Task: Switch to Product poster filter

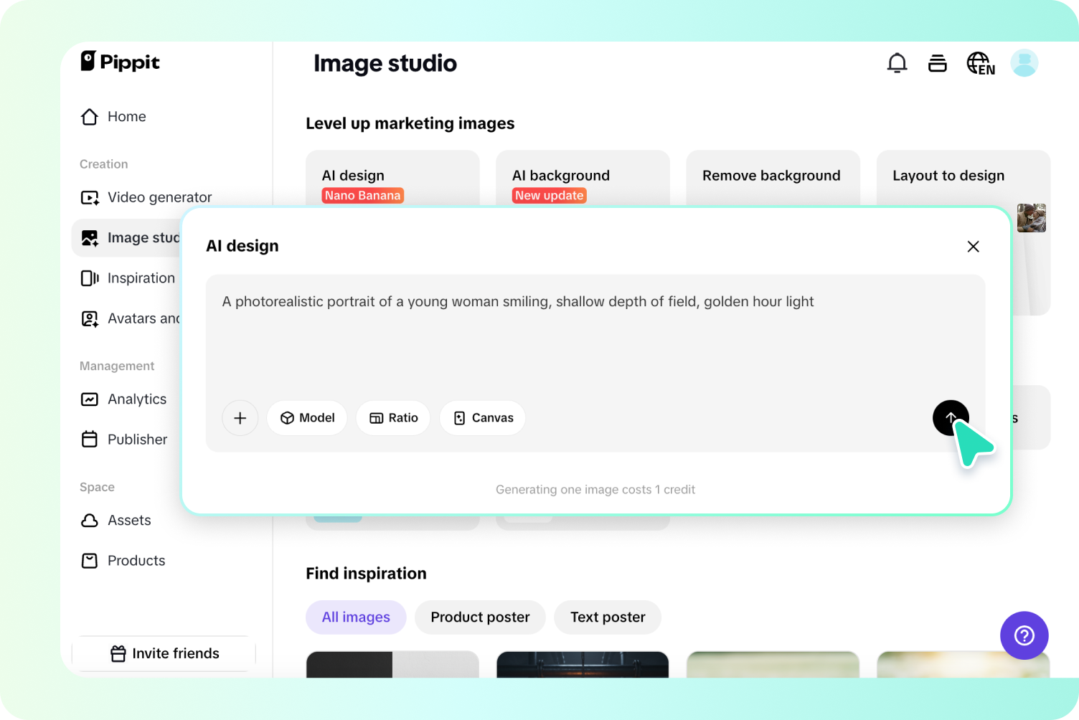Action: coord(480,617)
